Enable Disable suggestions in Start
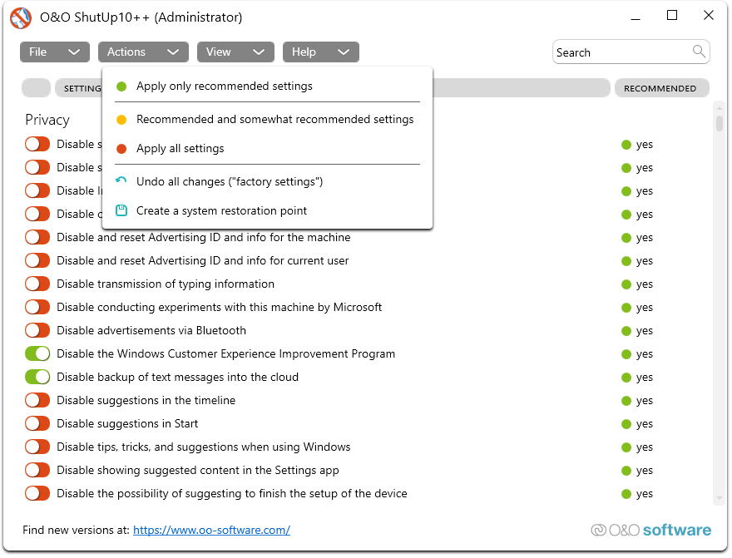732x558 pixels. pyautogui.click(x=37, y=424)
